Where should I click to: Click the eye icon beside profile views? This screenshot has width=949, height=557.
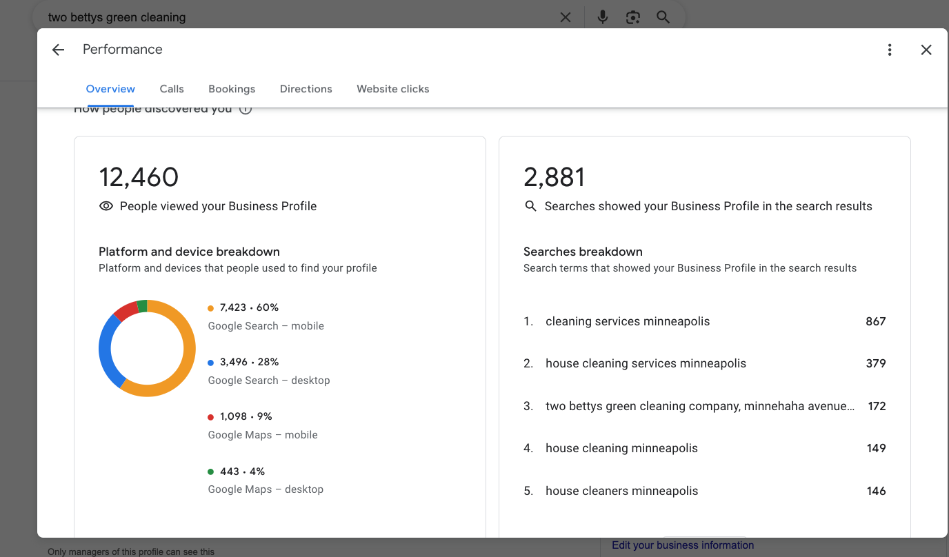(106, 206)
